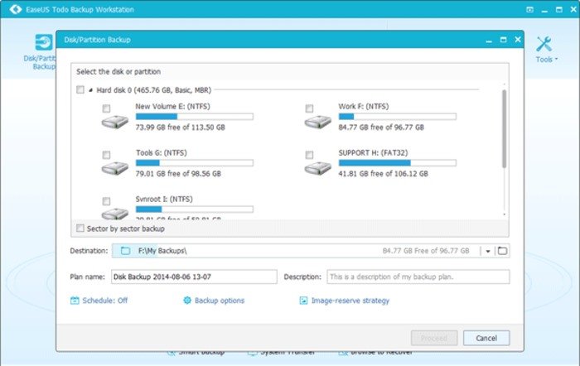Select the "SUPPORT H: (FAT32)" label
The height and width of the screenshot is (366, 580).
point(373,152)
